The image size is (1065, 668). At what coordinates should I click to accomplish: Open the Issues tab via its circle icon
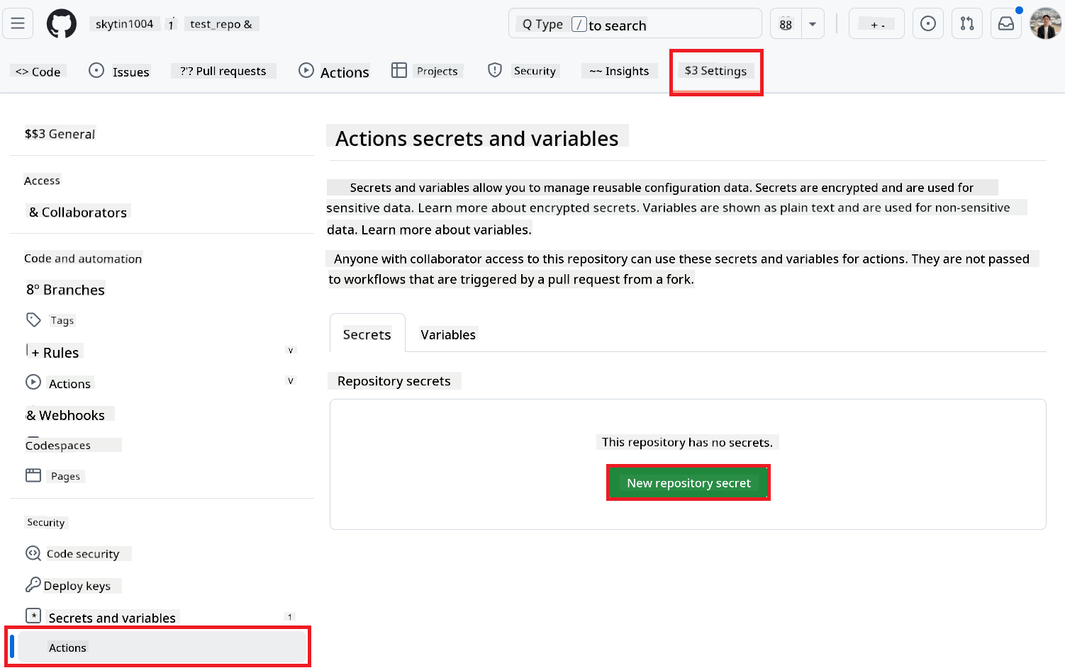click(96, 70)
